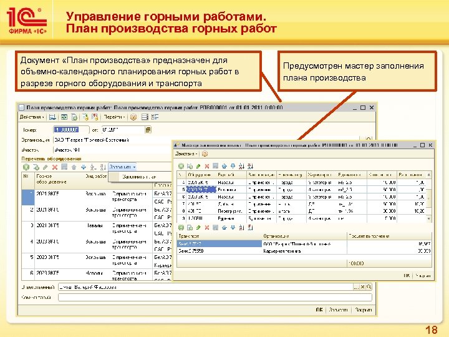449x337 pixels.
Task: Select row 7 in the upper Мастер table
Action: click(x=302, y=204)
